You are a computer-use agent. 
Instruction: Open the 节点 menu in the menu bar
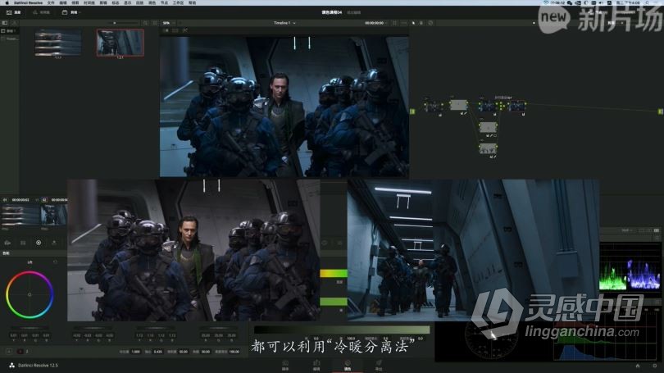tap(164, 2)
